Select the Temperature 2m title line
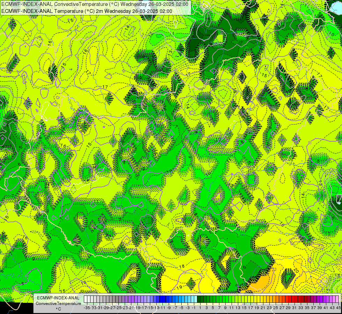 [x=87, y=11]
